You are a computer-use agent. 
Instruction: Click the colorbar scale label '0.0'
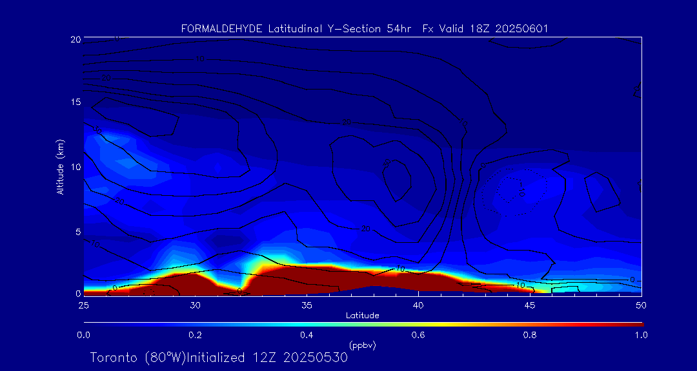(x=83, y=335)
